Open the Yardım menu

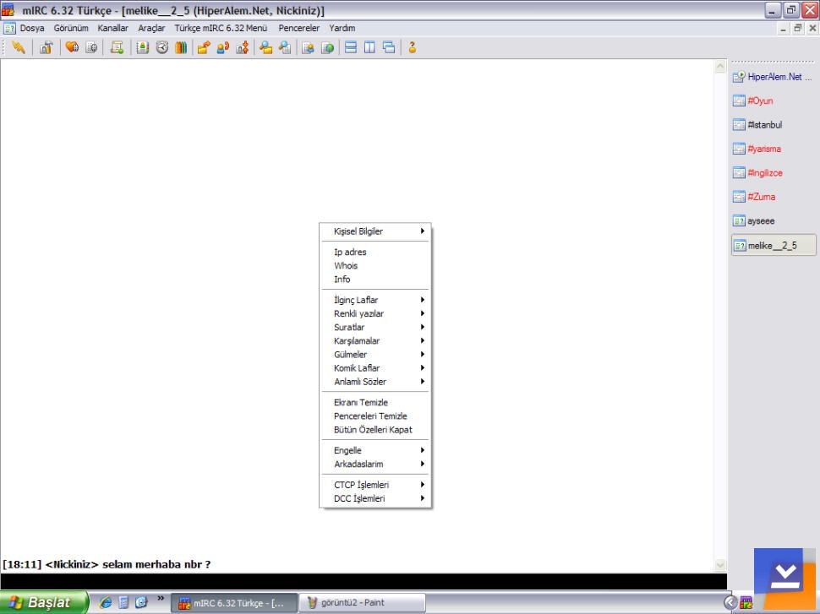[x=342, y=28]
